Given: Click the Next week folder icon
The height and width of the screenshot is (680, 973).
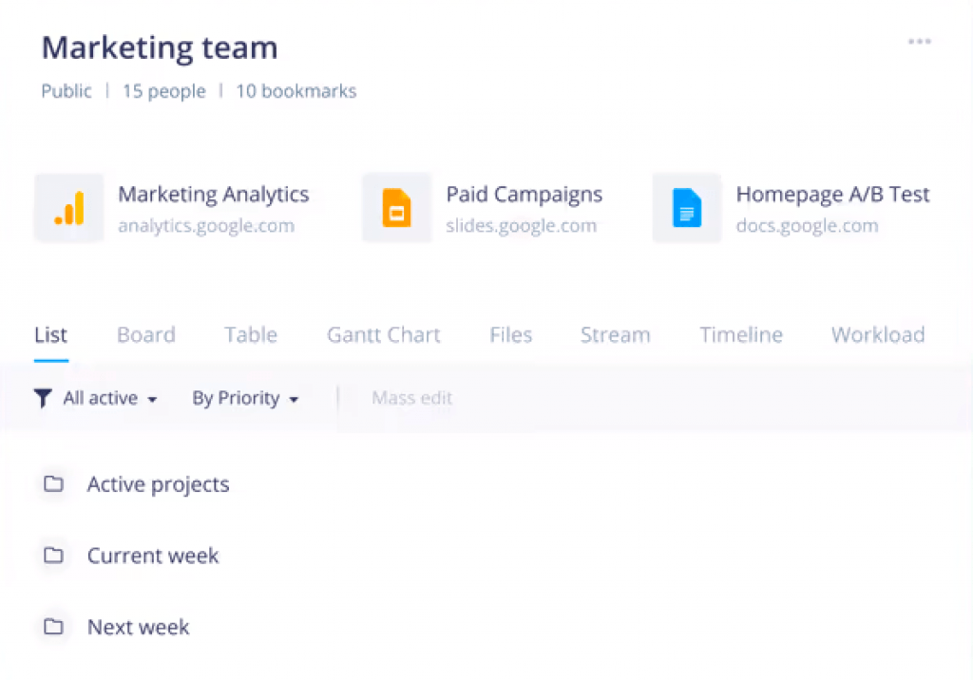Looking at the screenshot, I should click(x=54, y=627).
